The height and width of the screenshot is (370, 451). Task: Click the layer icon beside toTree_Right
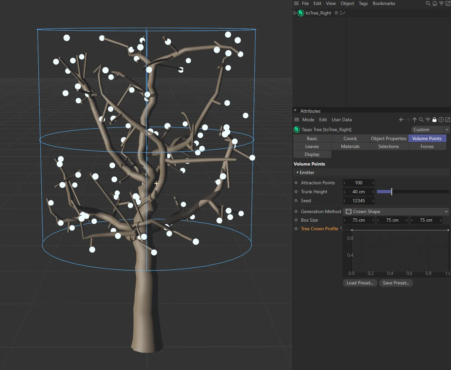pos(336,13)
